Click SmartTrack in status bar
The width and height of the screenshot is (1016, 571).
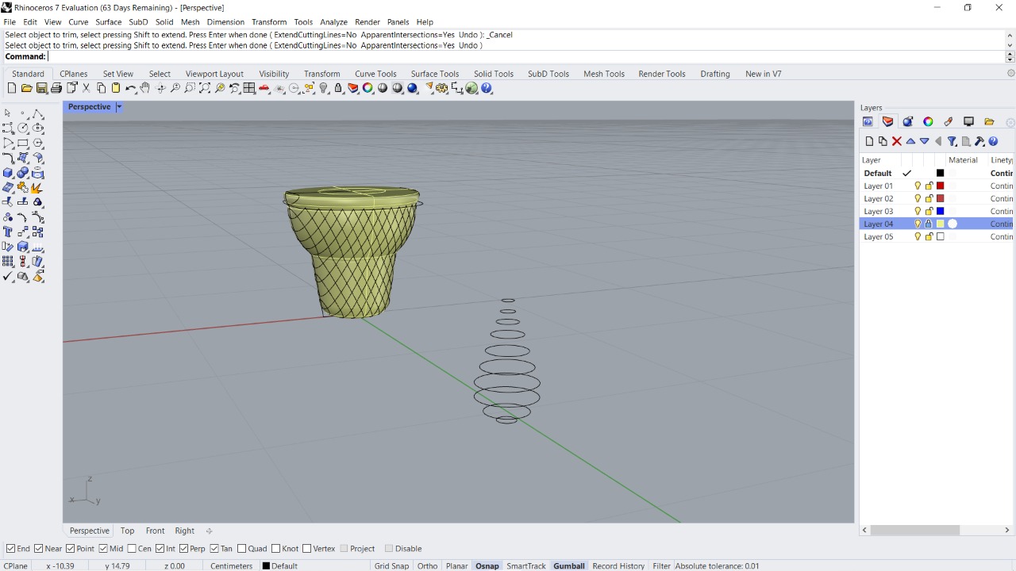point(526,565)
